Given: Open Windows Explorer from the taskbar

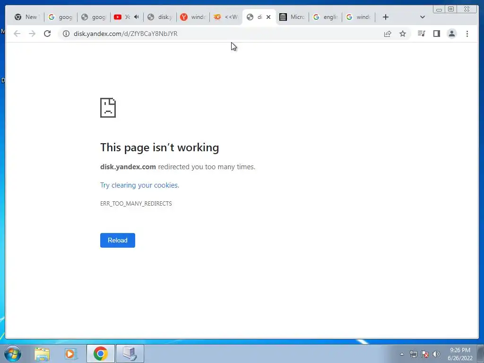Looking at the screenshot, I should coord(42,354).
